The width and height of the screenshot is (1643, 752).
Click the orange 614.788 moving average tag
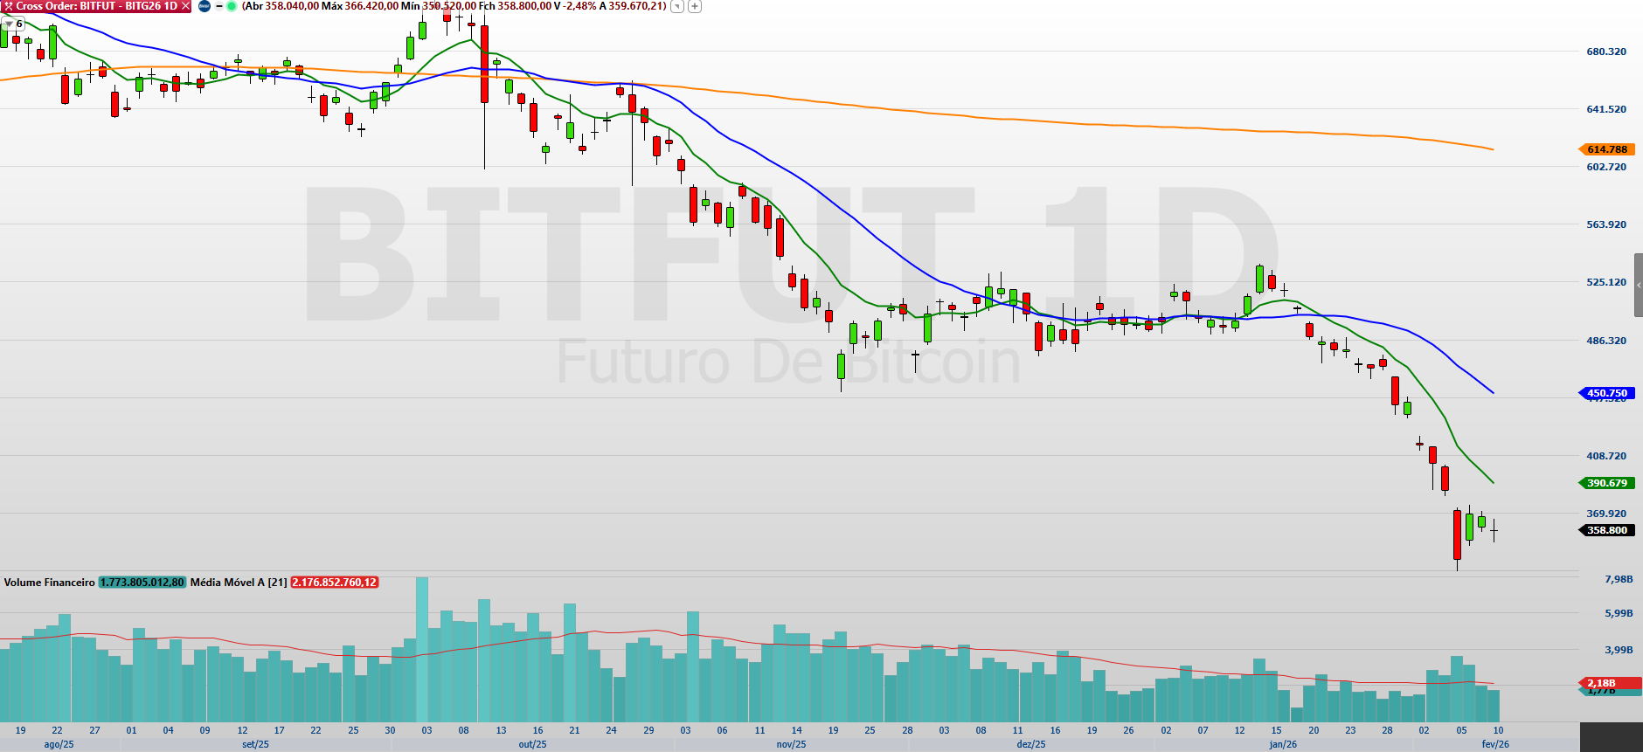(1606, 149)
